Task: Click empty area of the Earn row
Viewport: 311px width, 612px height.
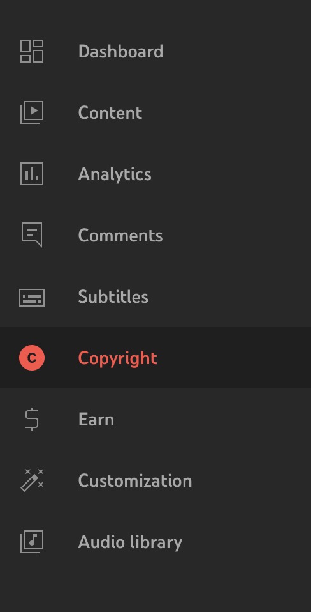Action: tap(214, 419)
